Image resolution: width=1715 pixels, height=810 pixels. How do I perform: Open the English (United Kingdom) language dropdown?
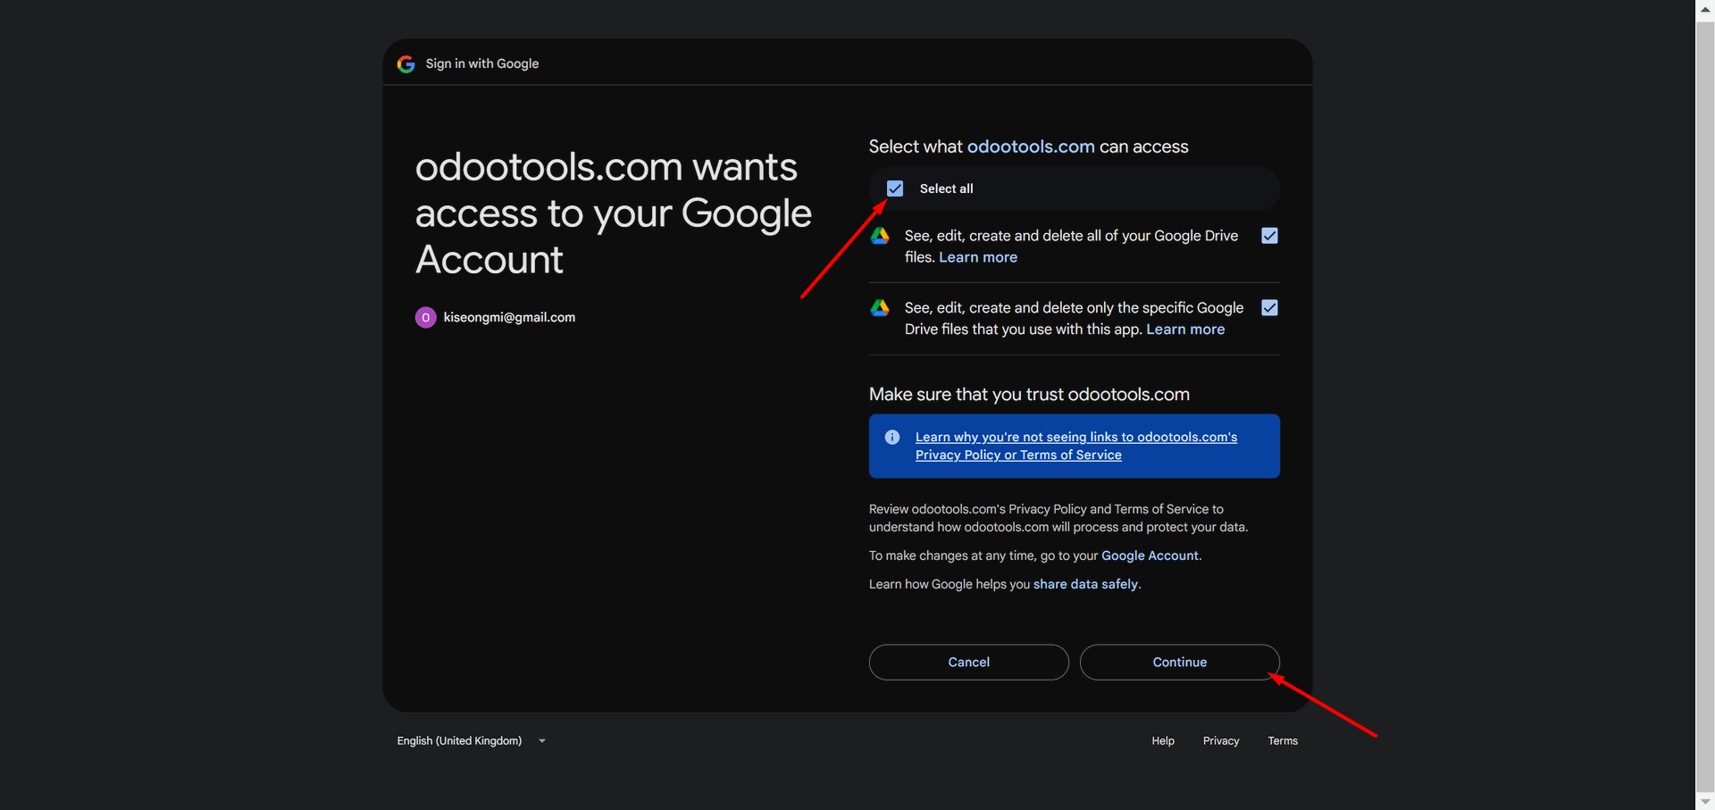[x=472, y=741]
